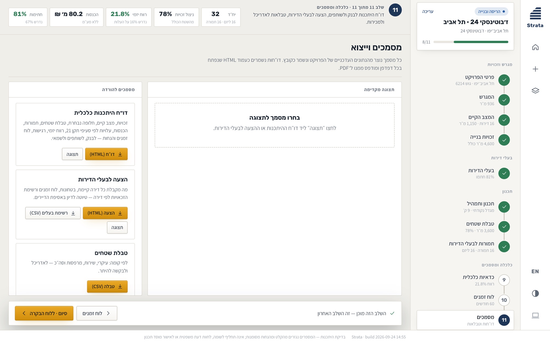
Task: Switch language with EN button
Action: click(x=535, y=271)
